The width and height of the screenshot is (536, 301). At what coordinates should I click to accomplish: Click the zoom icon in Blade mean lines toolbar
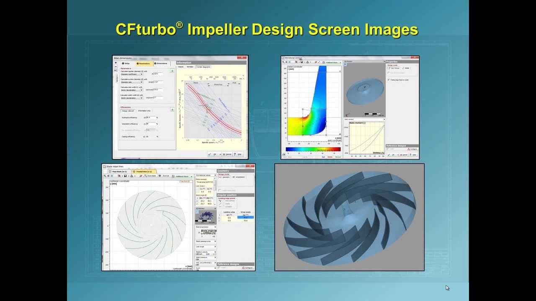click(x=105, y=176)
